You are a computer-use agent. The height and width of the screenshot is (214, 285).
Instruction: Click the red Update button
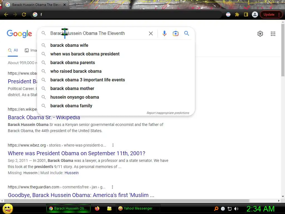(x=269, y=14)
